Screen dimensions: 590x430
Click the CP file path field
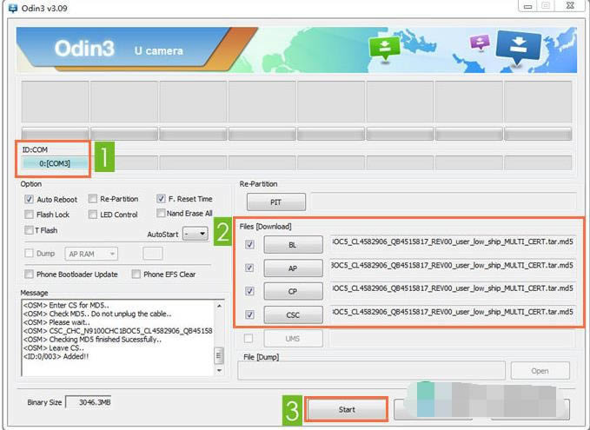(452, 290)
